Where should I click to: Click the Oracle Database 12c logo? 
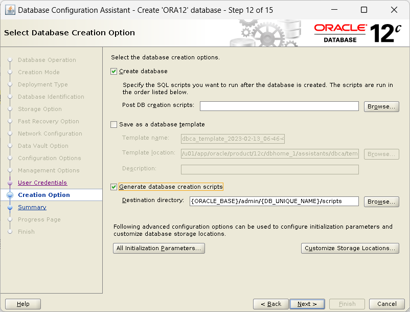pyautogui.click(x=358, y=33)
